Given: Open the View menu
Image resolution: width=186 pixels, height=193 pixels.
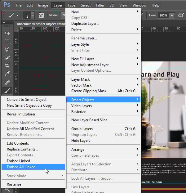Looking at the screenshot, I should (x=123, y=5).
